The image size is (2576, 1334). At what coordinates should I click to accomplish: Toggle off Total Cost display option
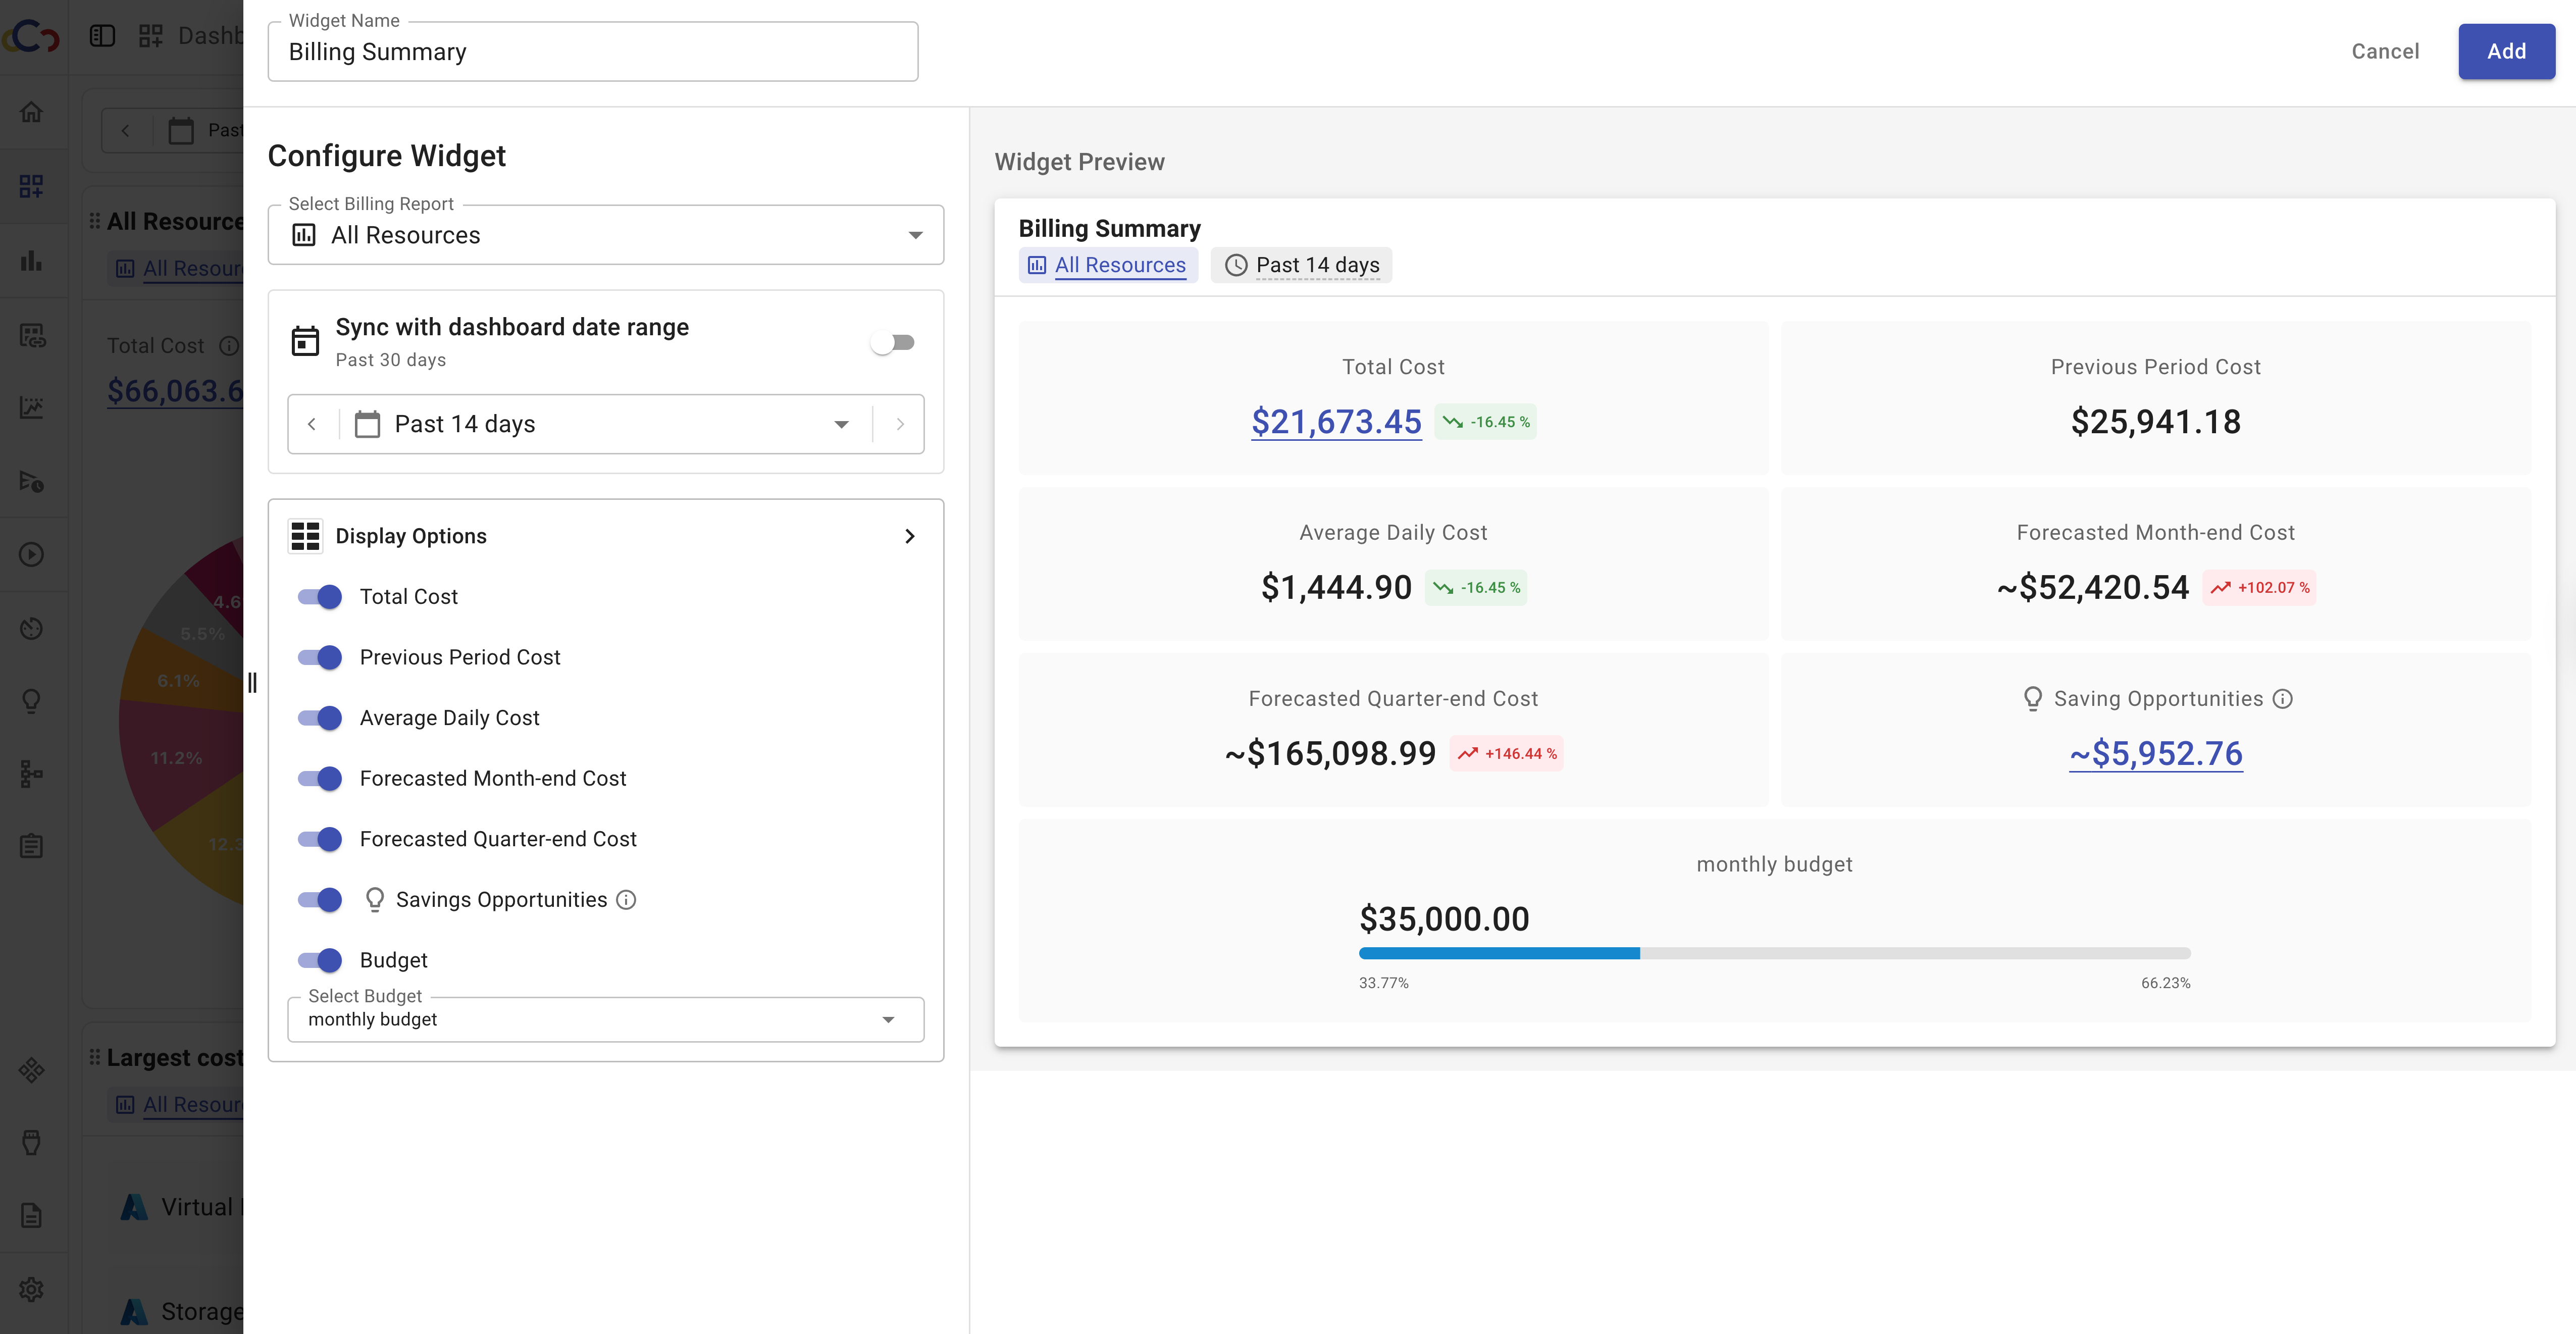point(320,597)
